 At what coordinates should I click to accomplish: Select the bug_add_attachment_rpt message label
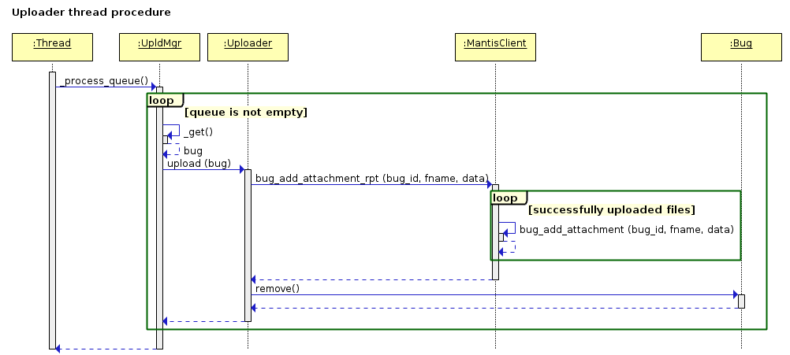[371, 179]
